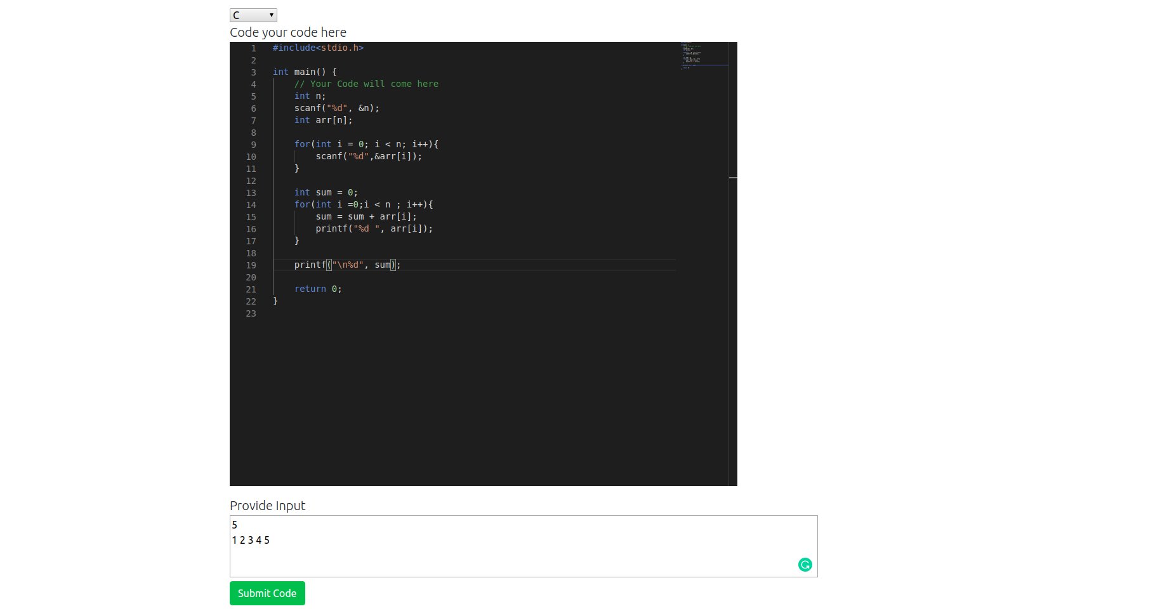The image size is (1160, 611).
Task: Click line number 23 in gutter
Action: point(251,313)
